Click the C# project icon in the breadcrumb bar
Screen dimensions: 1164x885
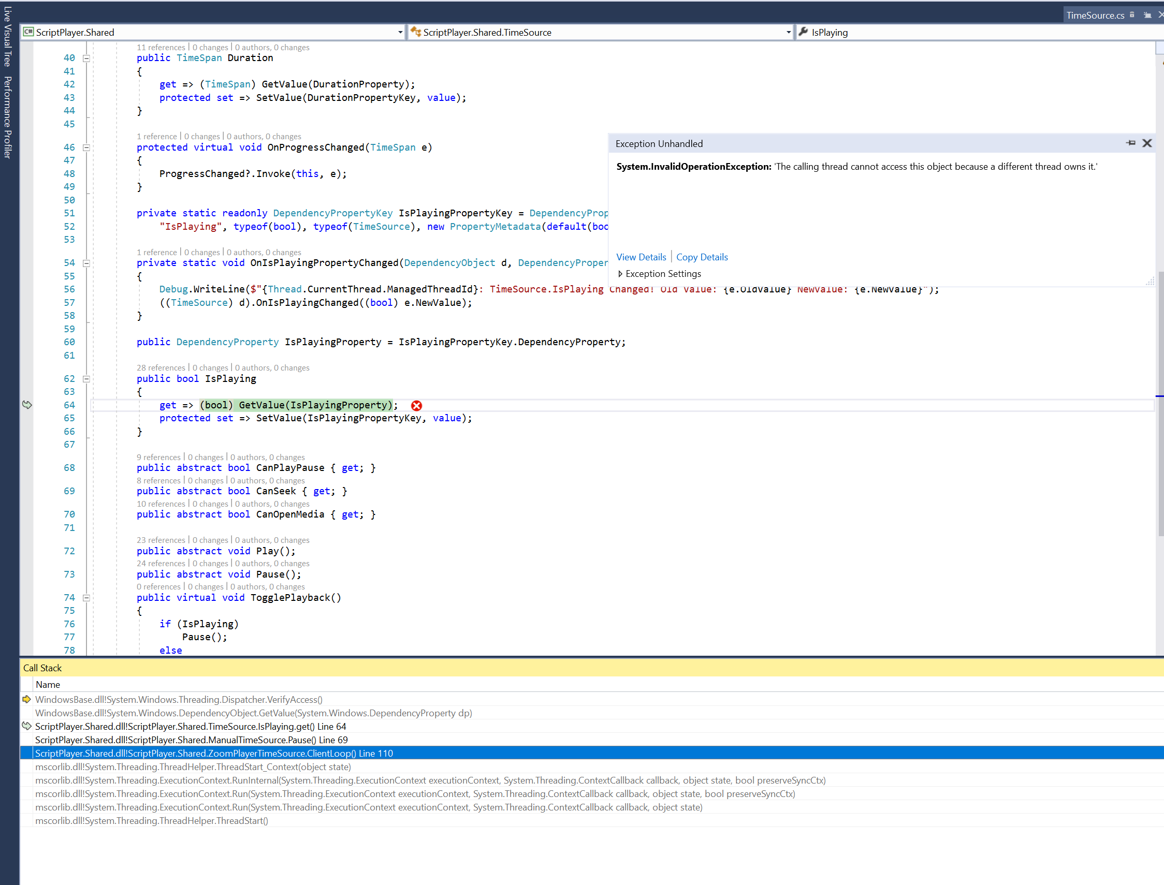click(x=28, y=32)
